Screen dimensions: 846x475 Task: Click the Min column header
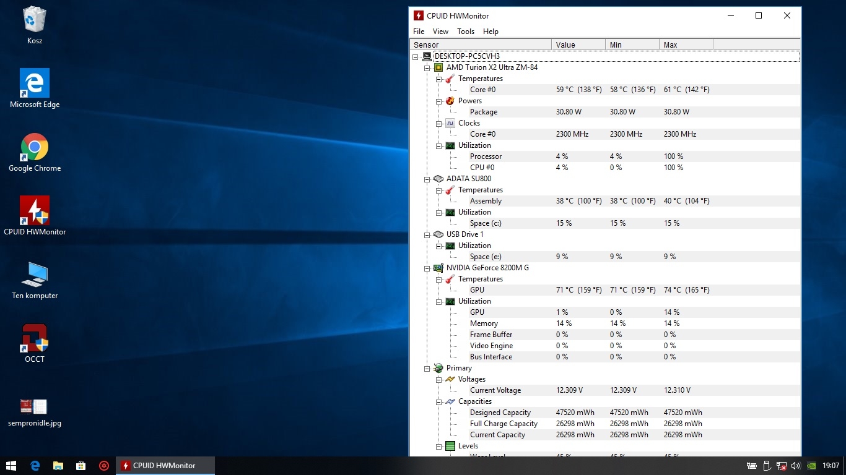point(632,45)
